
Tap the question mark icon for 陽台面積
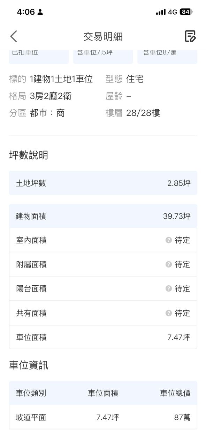(169, 288)
